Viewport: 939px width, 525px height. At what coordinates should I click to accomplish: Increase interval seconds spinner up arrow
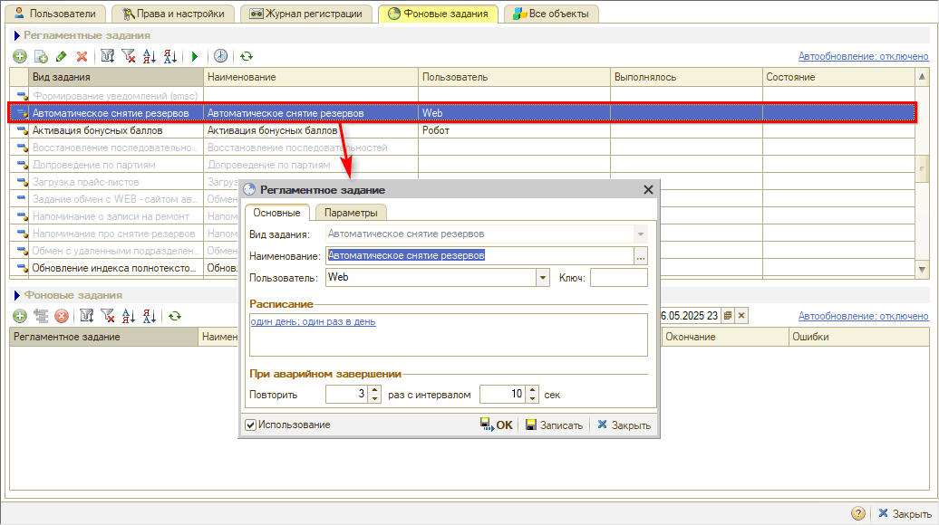pyautogui.click(x=532, y=390)
